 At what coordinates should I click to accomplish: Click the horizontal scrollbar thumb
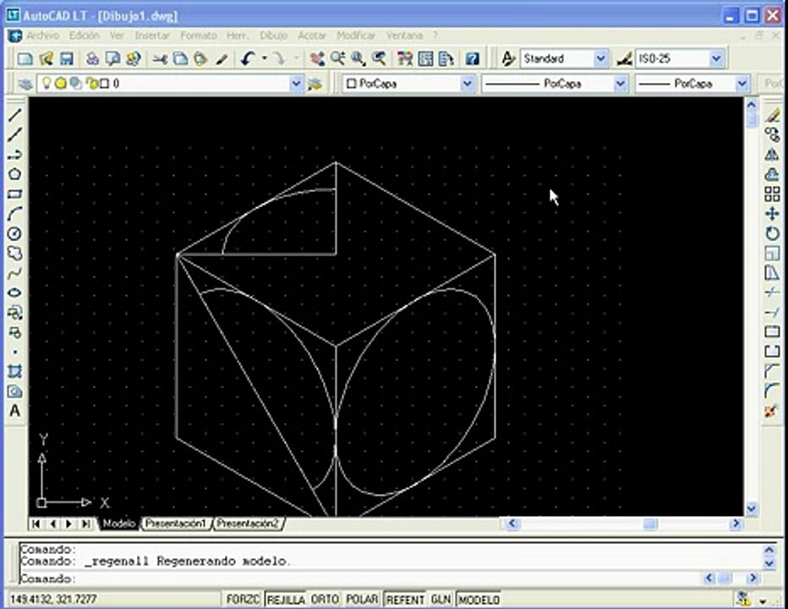(x=650, y=524)
